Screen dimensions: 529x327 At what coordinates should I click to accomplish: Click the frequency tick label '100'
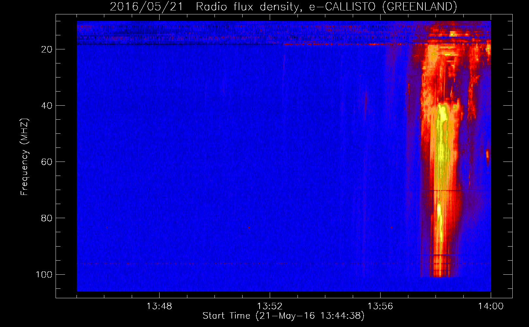click(x=44, y=274)
